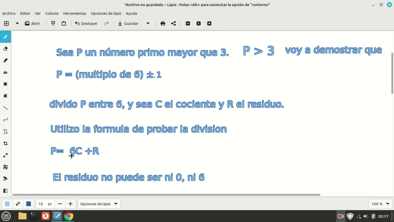Viewport: 394px width, 222px height.
Task: Increase pencil size with plus button
Action: [x=70, y=204]
